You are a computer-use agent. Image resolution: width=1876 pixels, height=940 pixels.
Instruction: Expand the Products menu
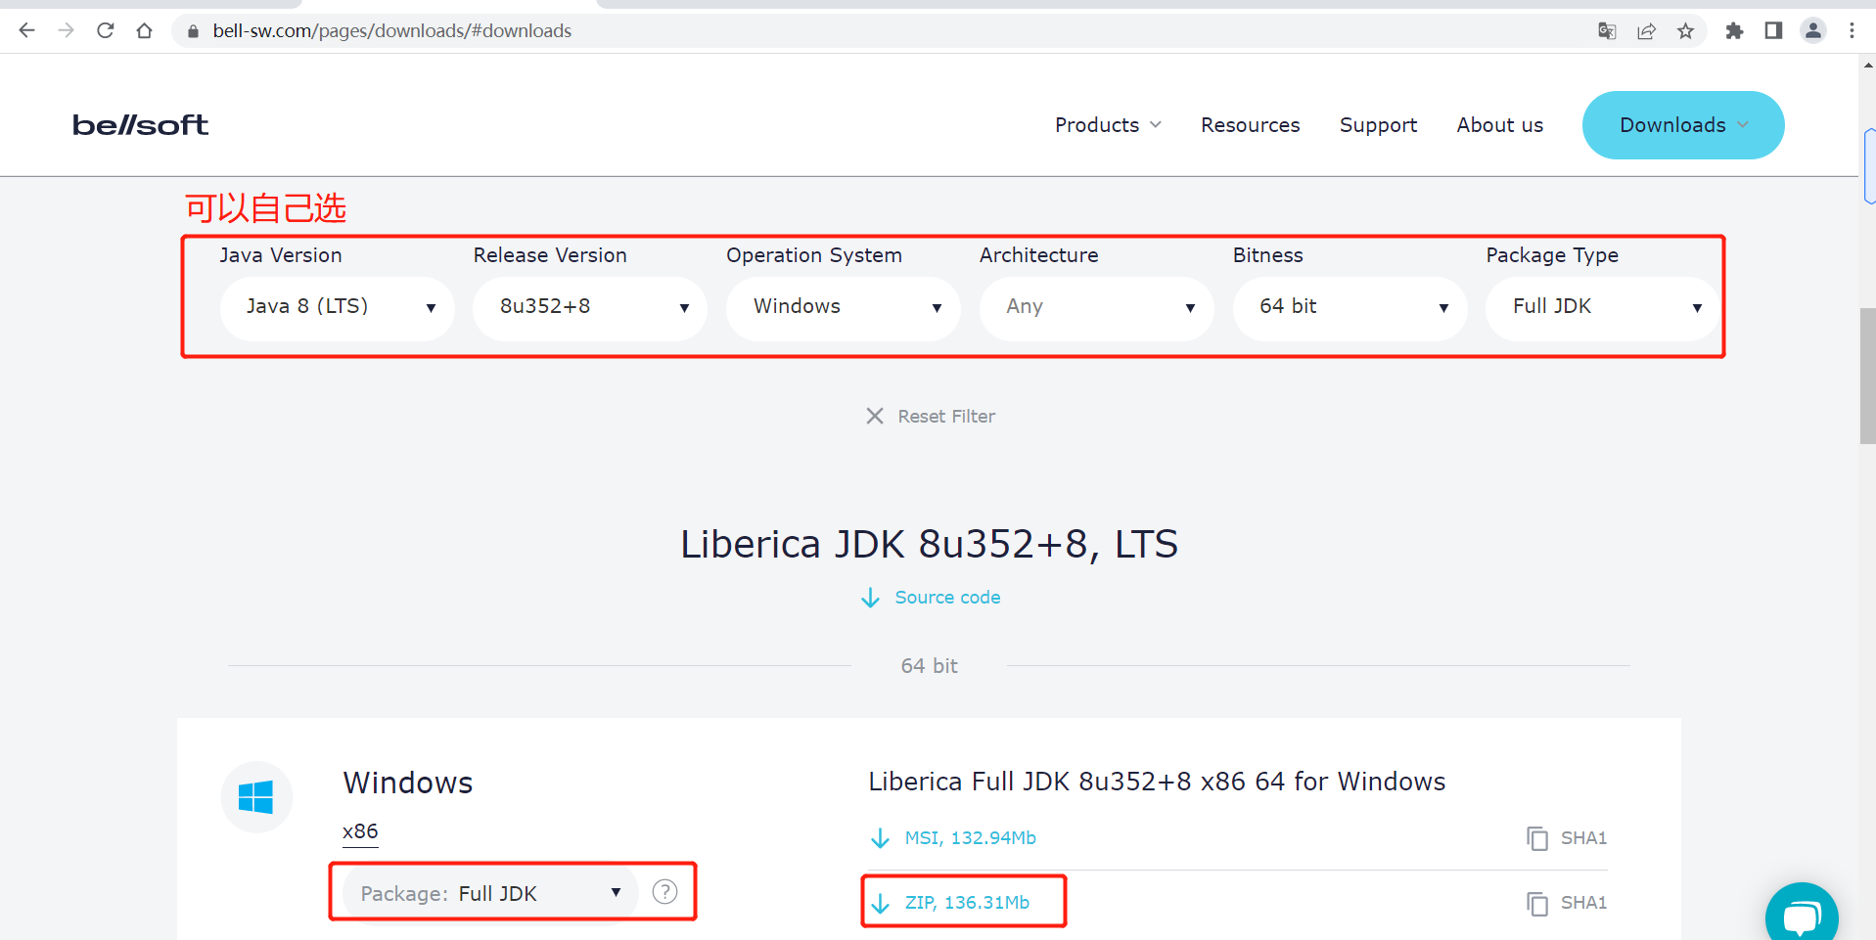point(1108,125)
